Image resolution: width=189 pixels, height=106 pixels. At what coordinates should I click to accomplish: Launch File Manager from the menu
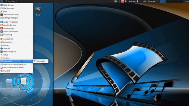click(17, 8)
